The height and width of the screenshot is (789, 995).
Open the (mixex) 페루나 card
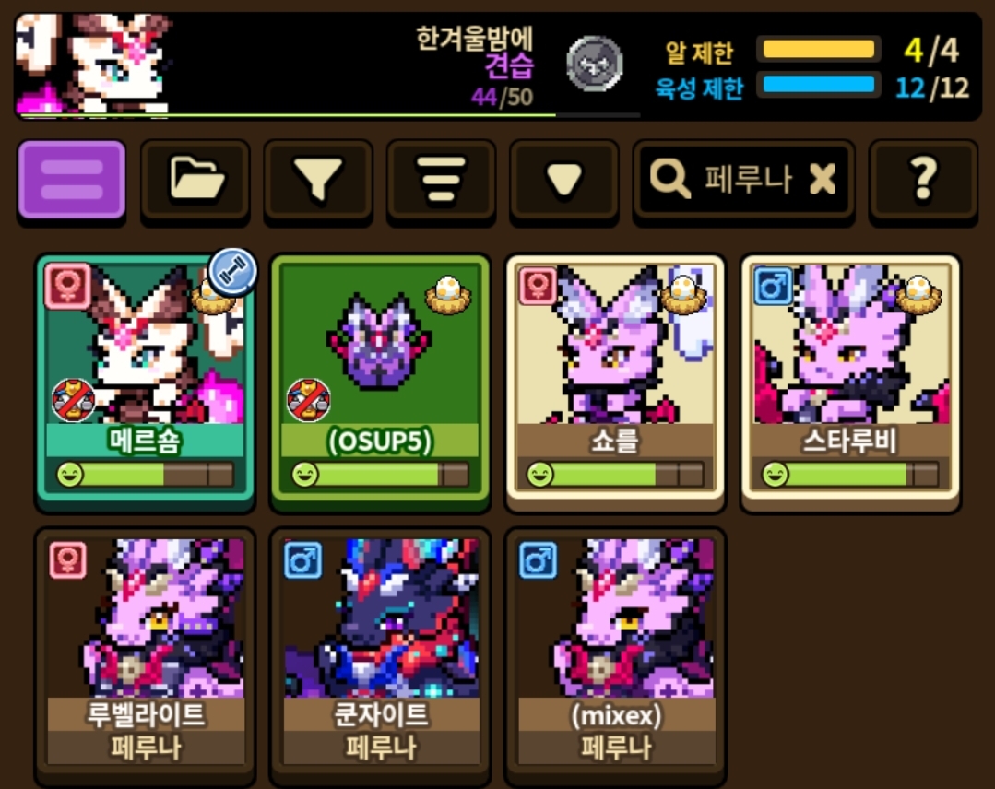[615, 656]
